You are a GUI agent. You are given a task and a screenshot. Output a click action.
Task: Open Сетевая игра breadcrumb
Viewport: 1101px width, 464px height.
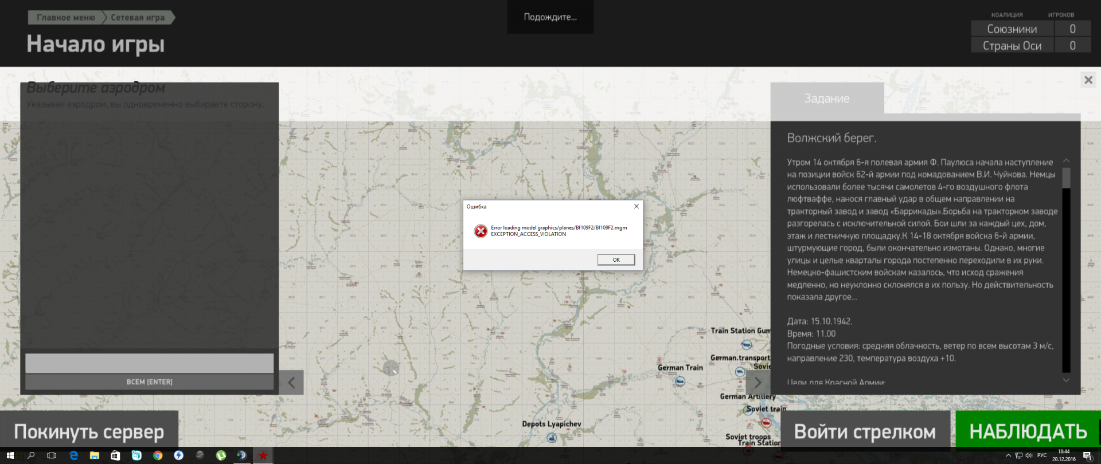coord(138,17)
